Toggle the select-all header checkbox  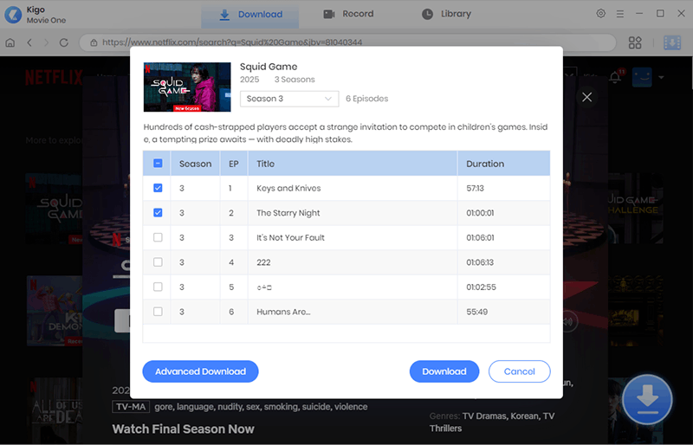coord(158,163)
